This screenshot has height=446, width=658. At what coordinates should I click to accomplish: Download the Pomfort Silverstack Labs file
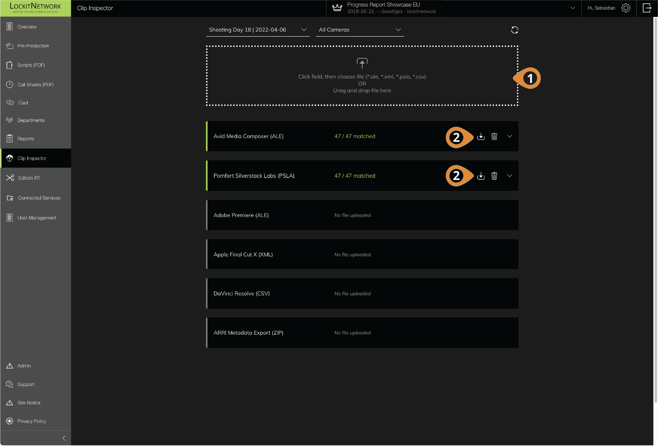click(x=481, y=176)
